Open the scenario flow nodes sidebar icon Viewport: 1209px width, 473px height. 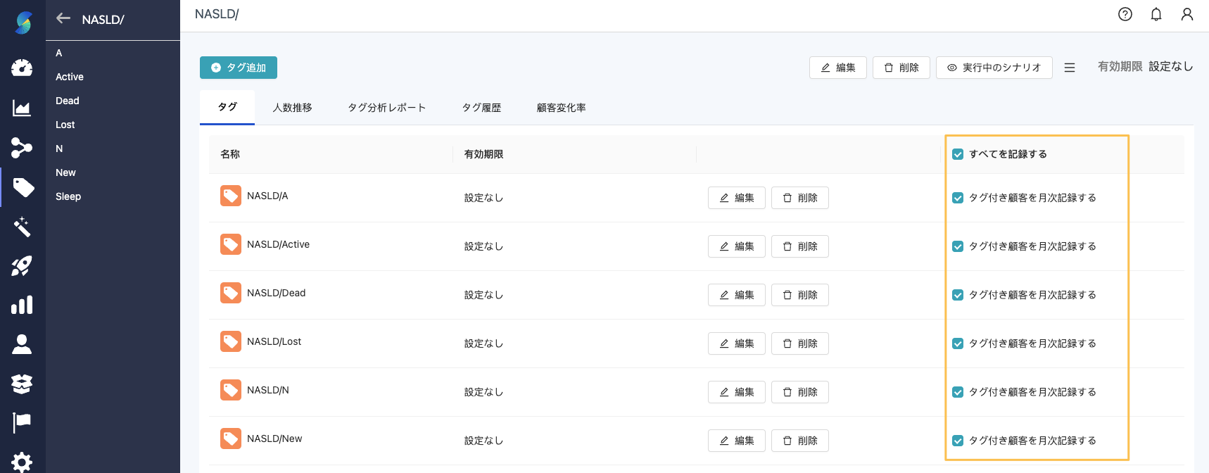point(22,148)
